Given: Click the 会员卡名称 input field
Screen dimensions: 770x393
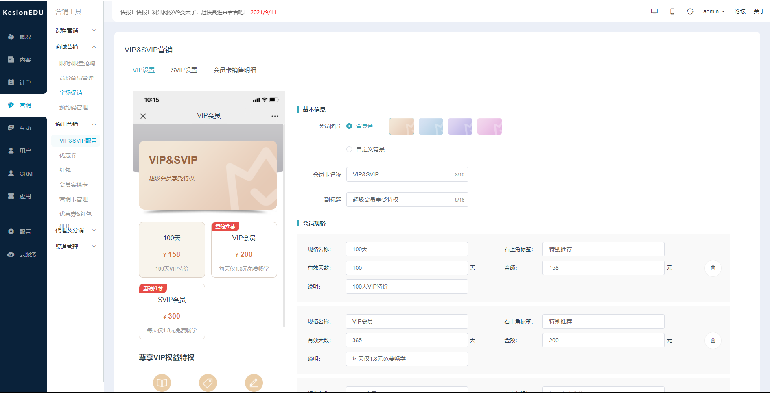Looking at the screenshot, I should point(407,174).
